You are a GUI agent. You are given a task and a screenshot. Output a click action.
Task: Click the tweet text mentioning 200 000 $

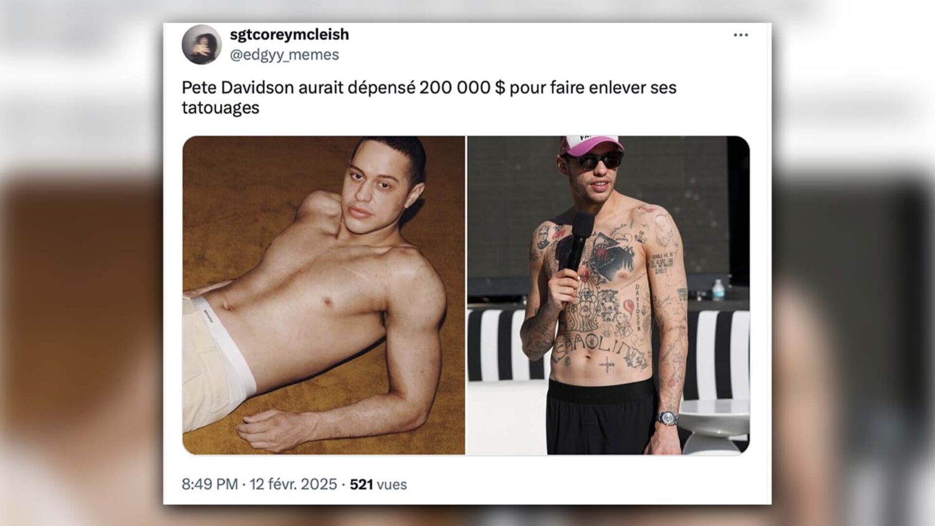coord(429,97)
